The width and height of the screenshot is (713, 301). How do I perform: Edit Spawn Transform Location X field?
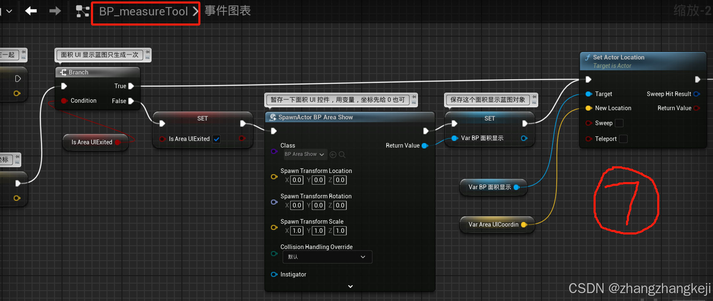pos(297,180)
